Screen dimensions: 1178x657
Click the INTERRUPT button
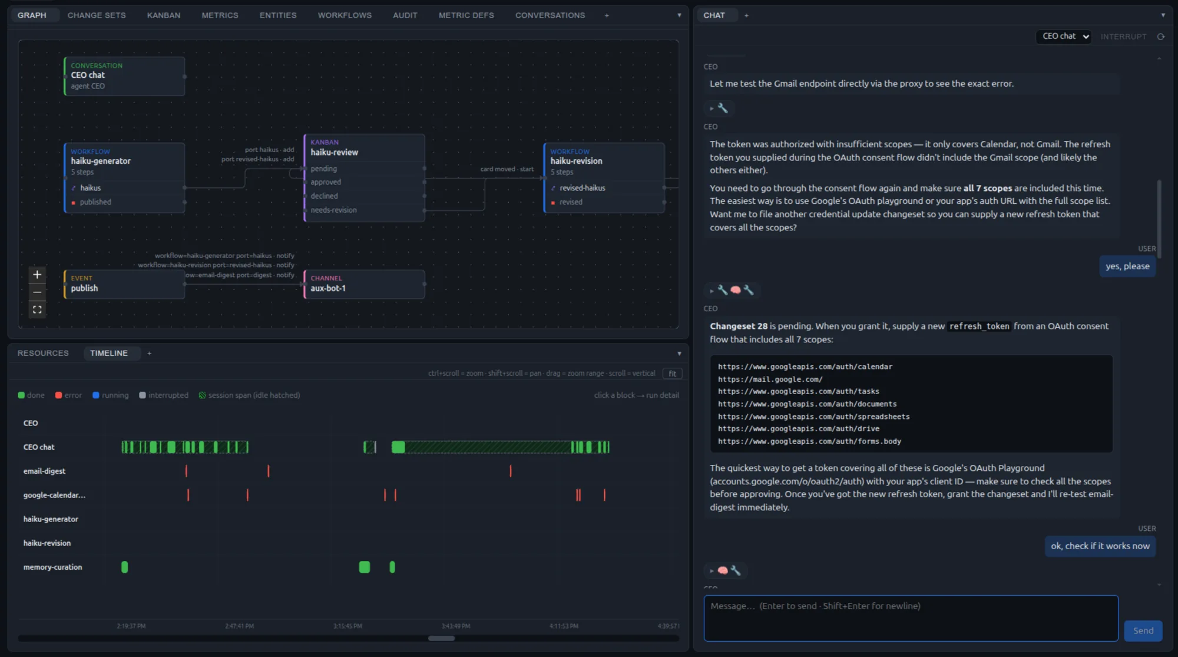pos(1123,37)
